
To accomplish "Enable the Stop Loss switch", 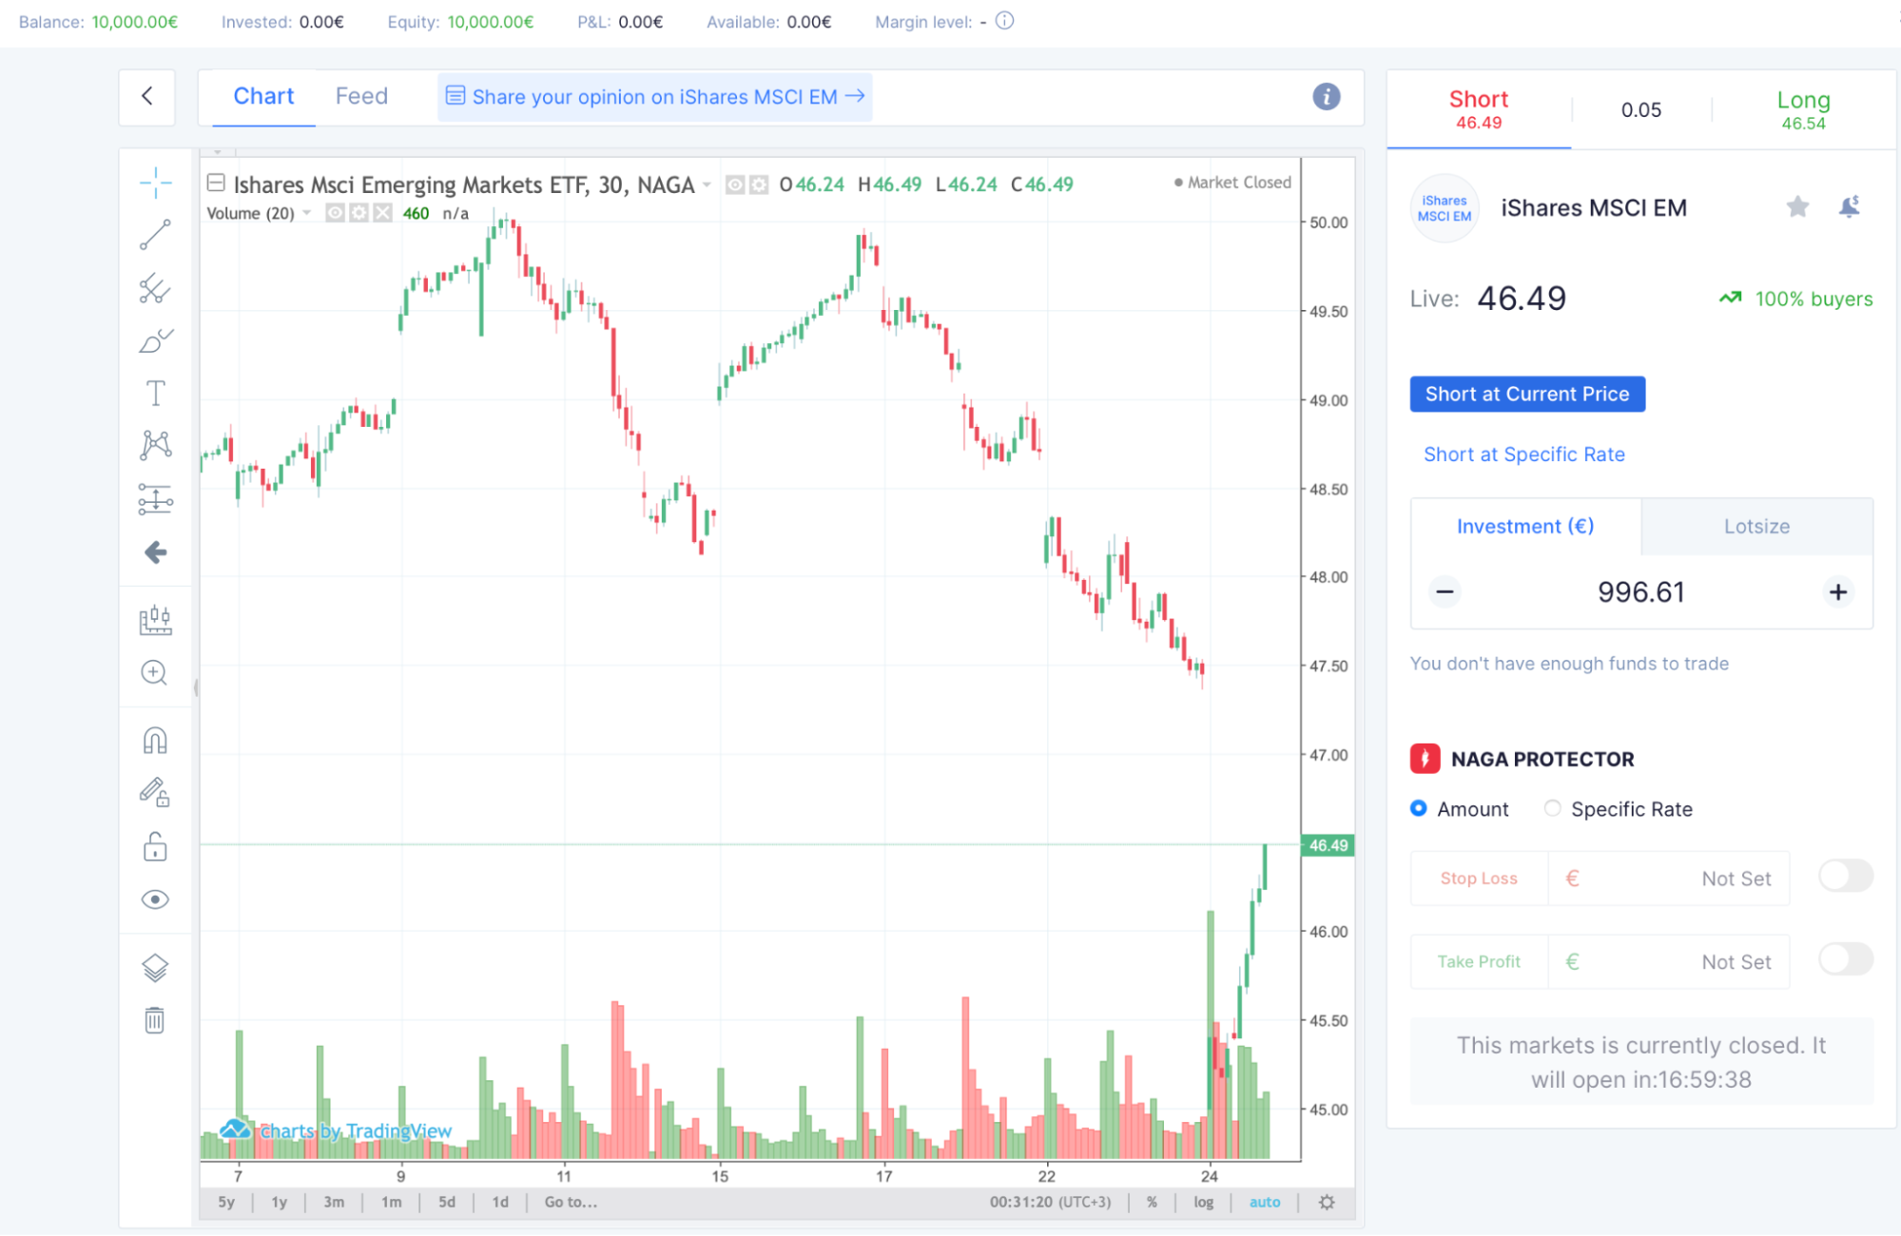I will [1845, 876].
